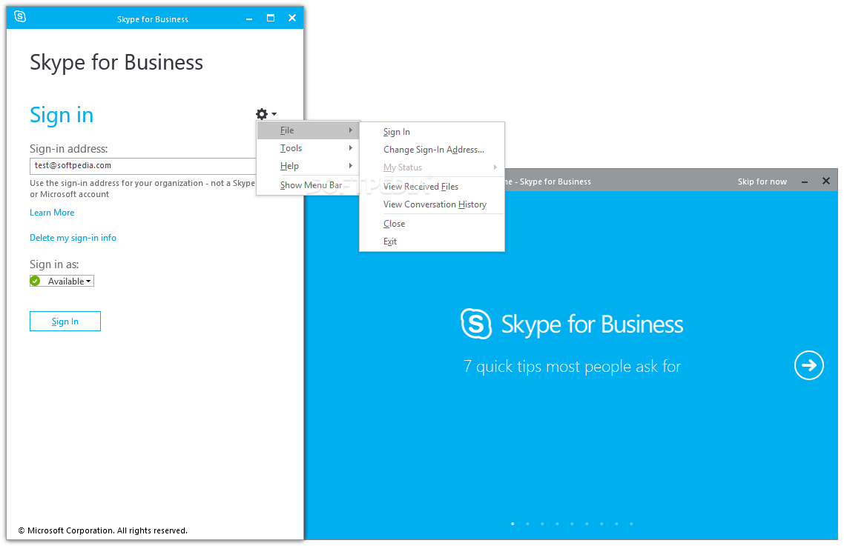Click the Skype for Business logo on tips slide
Screen dimensions: 844x546
click(x=572, y=324)
